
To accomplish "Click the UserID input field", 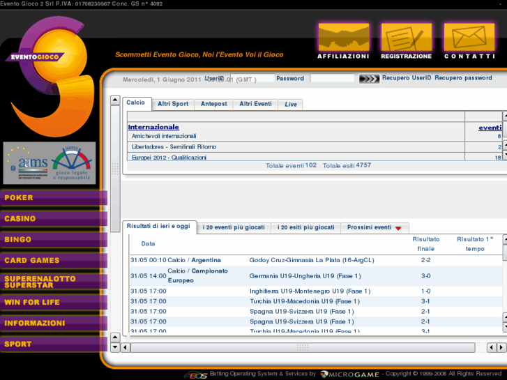I will [x=252, y=78].
